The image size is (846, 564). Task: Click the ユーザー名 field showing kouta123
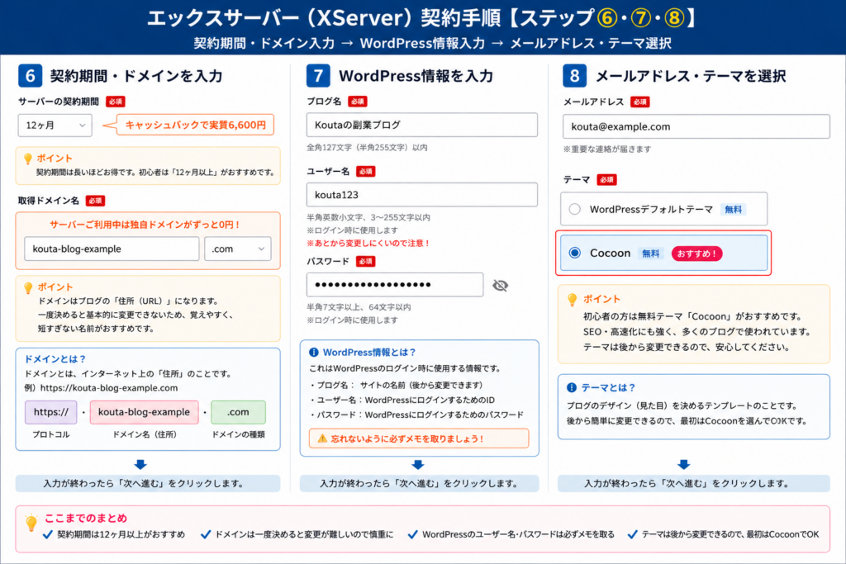tap(422, 195)
